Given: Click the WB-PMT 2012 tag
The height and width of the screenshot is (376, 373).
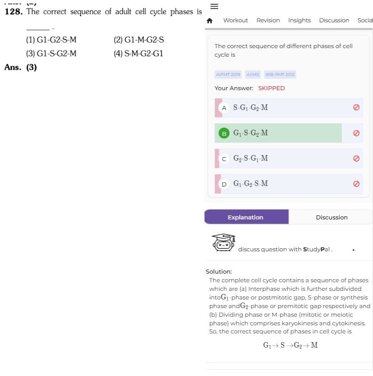Looking at the screenshot, I should pyautogui.click(x=280, y=74).
